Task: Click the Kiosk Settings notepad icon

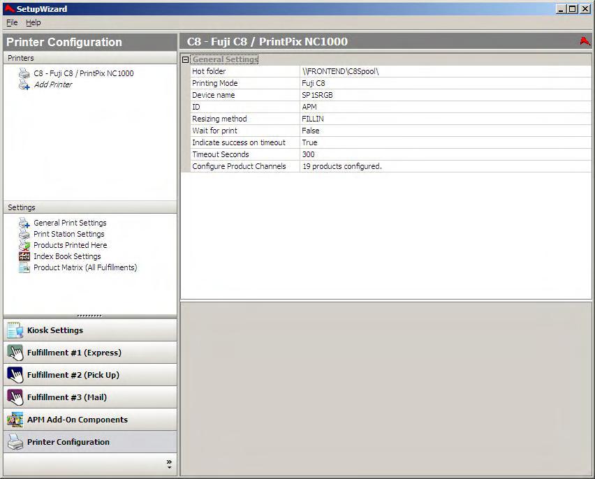Action: [x=15, y=330]
